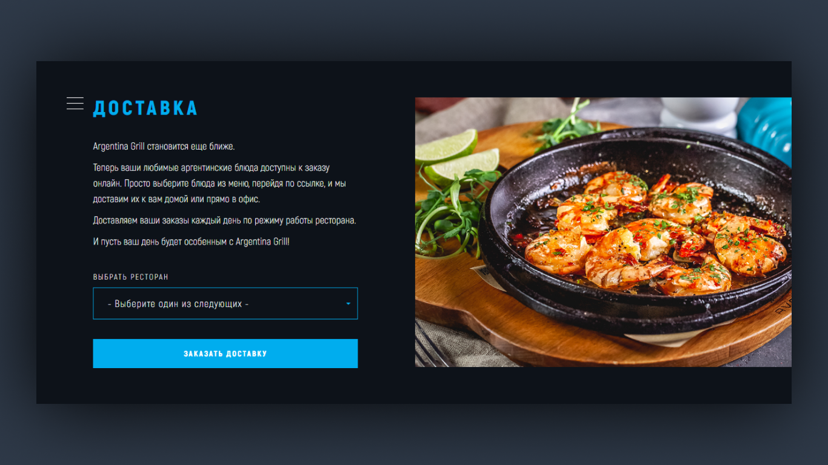The image size is (828, 465).
Task: Click the ДОСТАВКА page heading
Action: click(x=145, y=108)
